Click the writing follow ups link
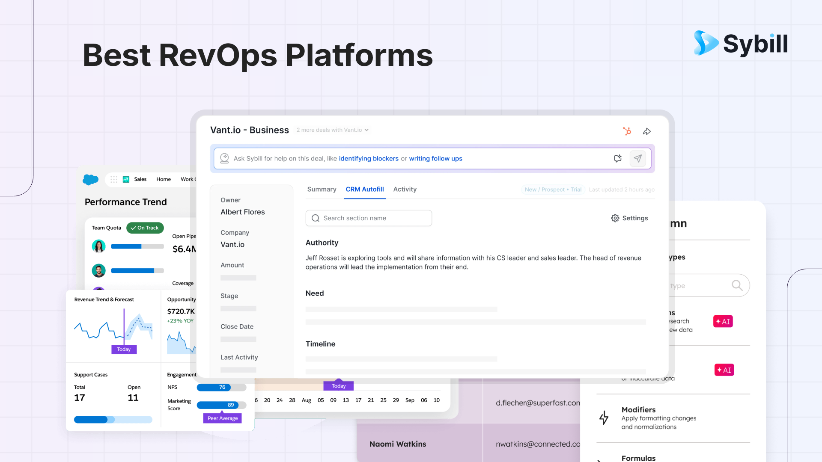The height and width of the screenshot is (462, 822). point(436,159)
